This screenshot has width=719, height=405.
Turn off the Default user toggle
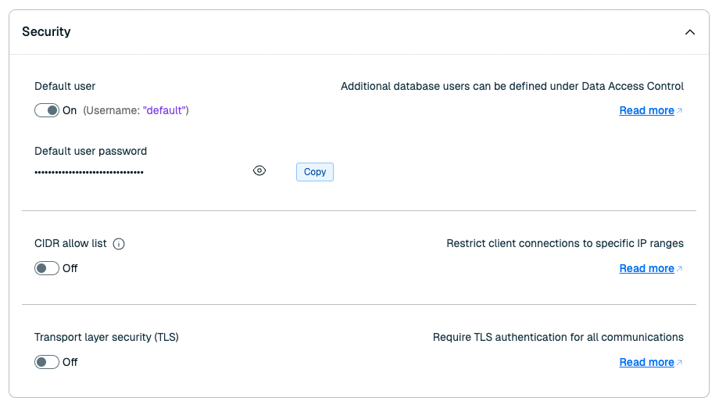pos(47,110)
